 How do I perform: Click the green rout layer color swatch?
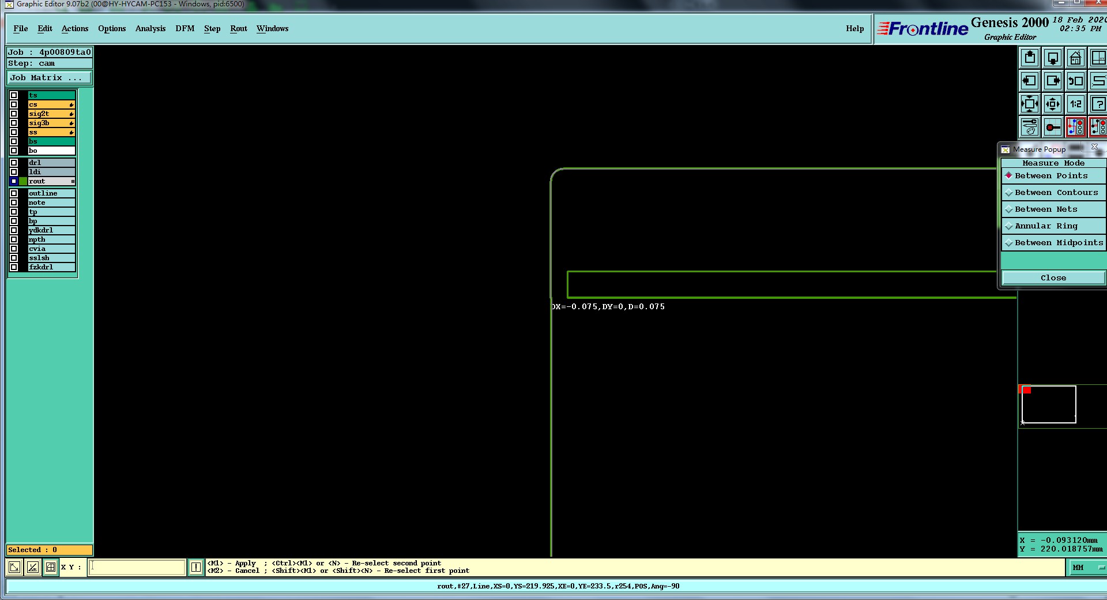point(23,181)
